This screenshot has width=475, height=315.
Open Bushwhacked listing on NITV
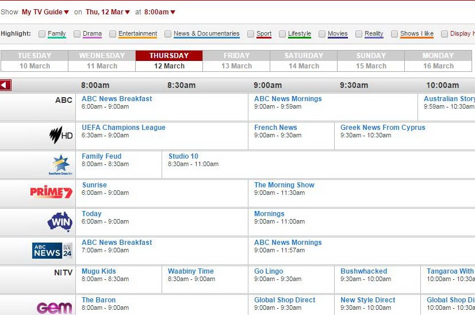pyautogui.click(x=364, y=271)
